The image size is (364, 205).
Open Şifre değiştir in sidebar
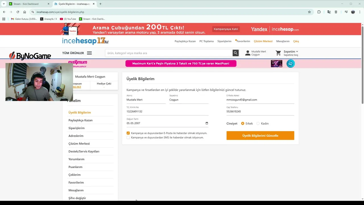pyautogui.click(x=77, y=198)
